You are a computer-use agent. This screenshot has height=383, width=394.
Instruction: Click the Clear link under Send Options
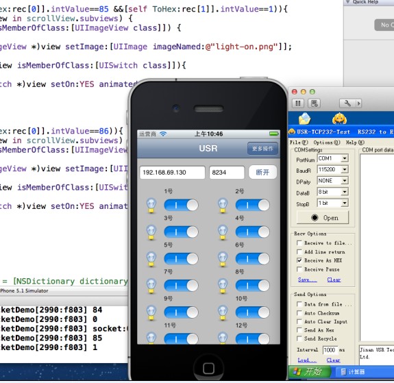tap(333, 360)
